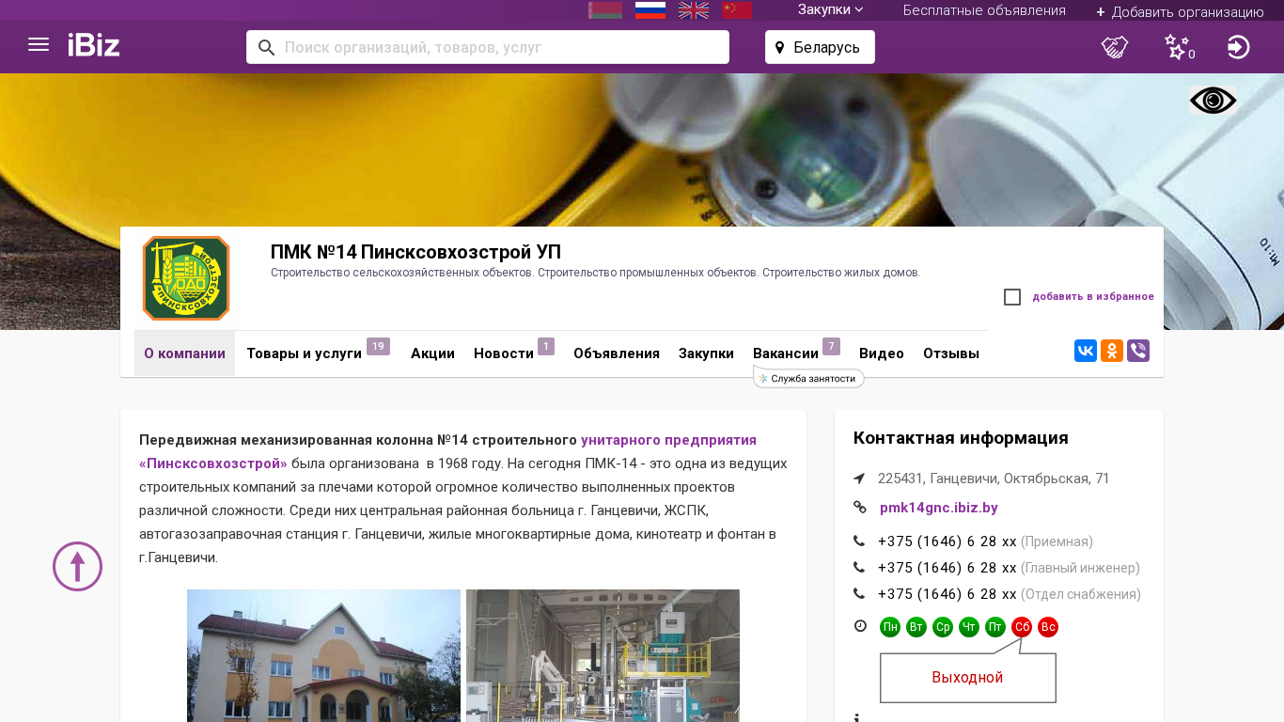Go to iBiz home logo
This screenshot has height=722, width=1284.
click(94, 45)
